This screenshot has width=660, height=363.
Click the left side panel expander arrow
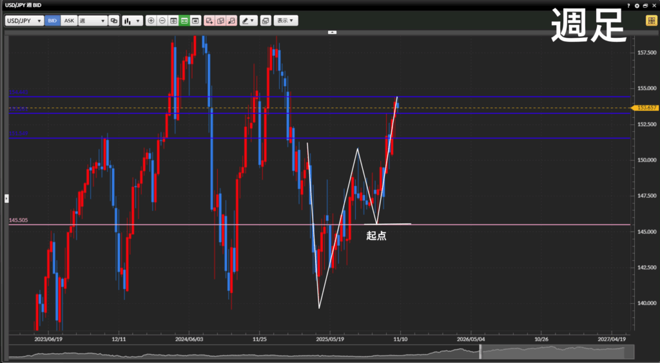pos(6,198)
